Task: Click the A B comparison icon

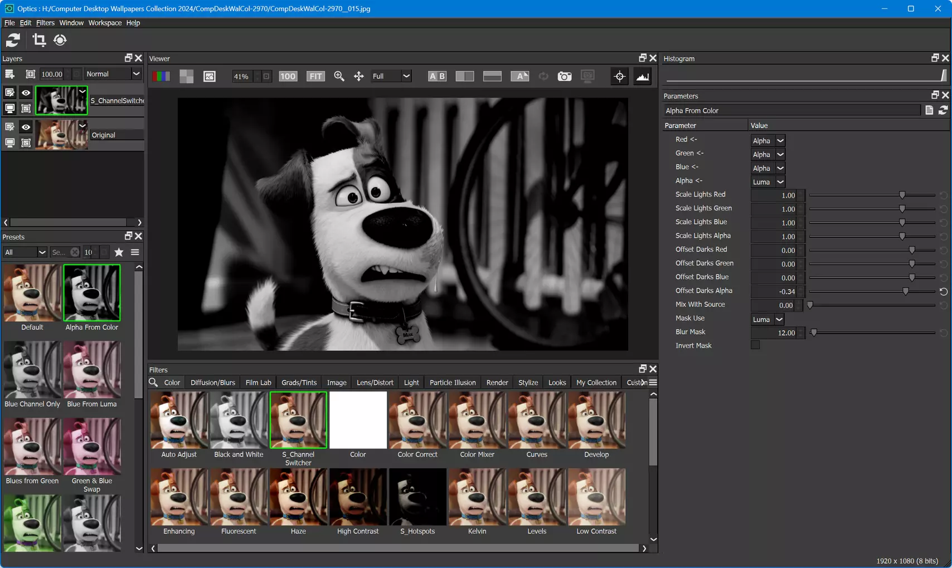Action: point(437,76)
